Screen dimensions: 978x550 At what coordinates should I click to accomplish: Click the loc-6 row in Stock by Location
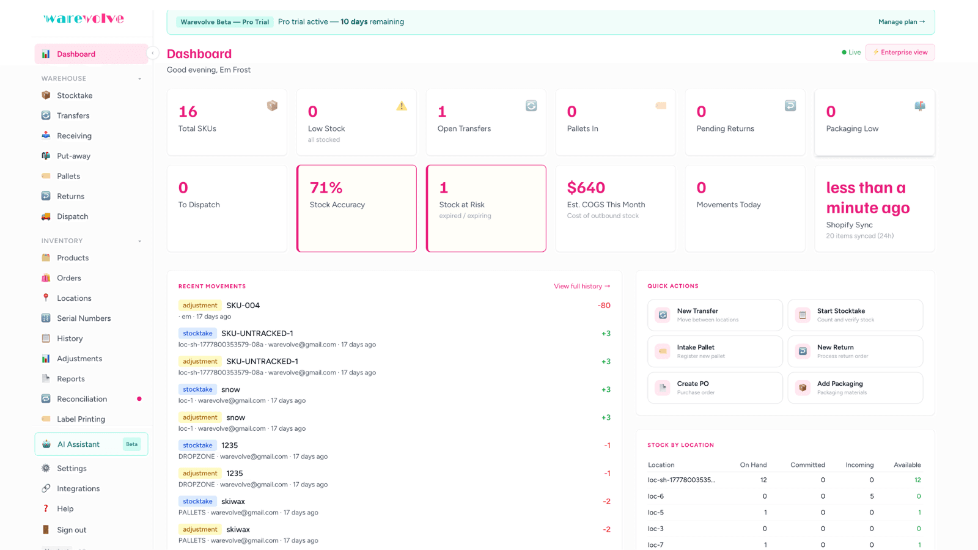tap(785, 496)
